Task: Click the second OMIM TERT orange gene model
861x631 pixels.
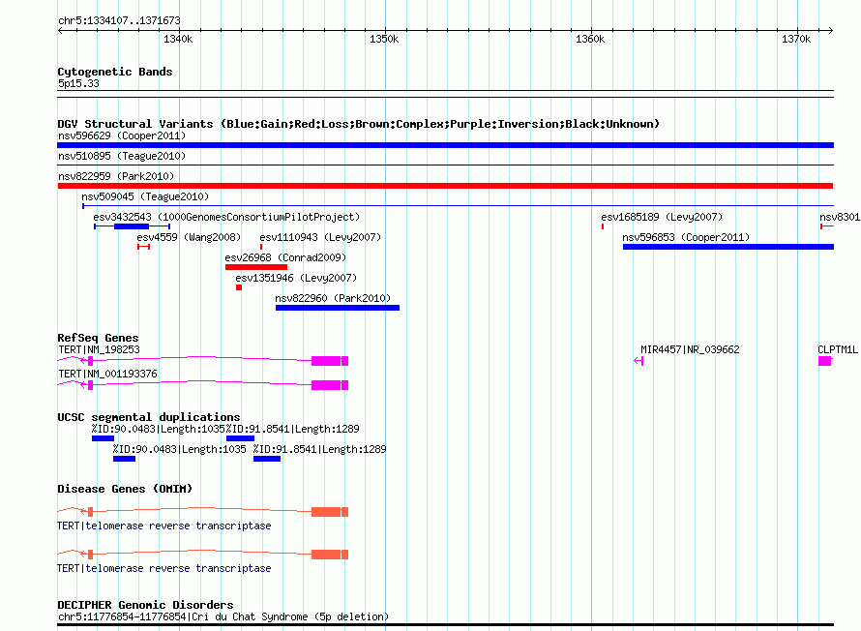Action: [202, 555]
